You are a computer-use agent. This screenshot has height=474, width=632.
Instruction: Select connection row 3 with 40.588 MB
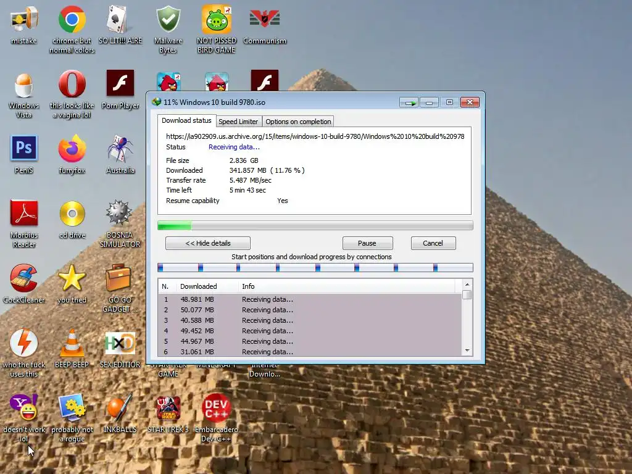pyautogui.click(x=310, y=320)
